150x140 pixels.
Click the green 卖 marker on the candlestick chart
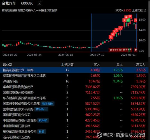[x=128, y=20]
